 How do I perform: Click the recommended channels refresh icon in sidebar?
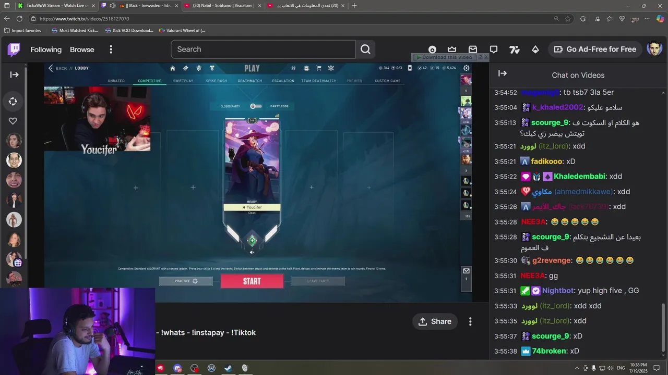tap(14, 102)
